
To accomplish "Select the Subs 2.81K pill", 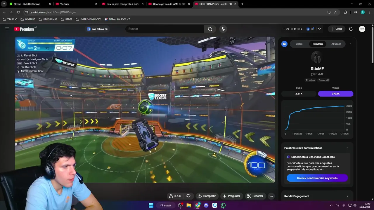I will click(x=299, y=94).
